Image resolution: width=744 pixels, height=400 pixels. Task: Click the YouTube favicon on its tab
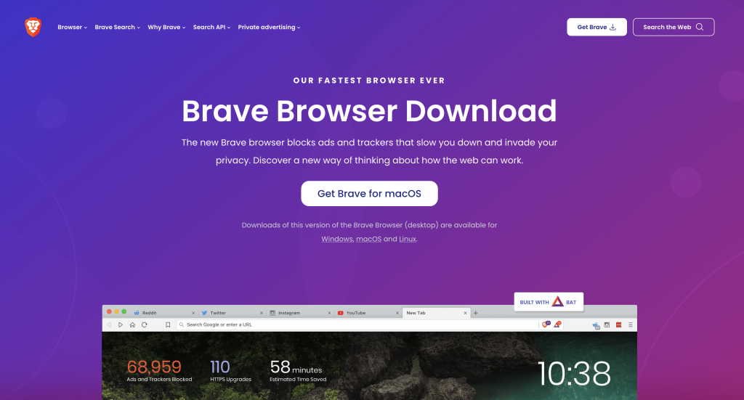pyautogui.click(x=340, y=313)
